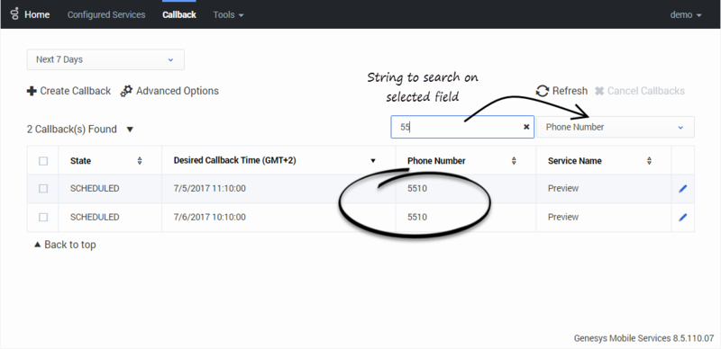
Task: Tick the select-all checkbox in header
Action: 43,161
